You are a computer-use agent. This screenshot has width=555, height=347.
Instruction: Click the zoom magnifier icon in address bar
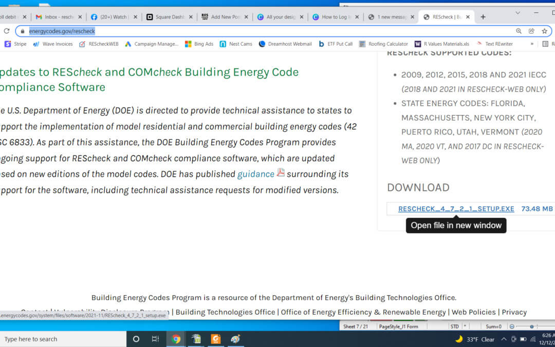click(x=519, y=31)
